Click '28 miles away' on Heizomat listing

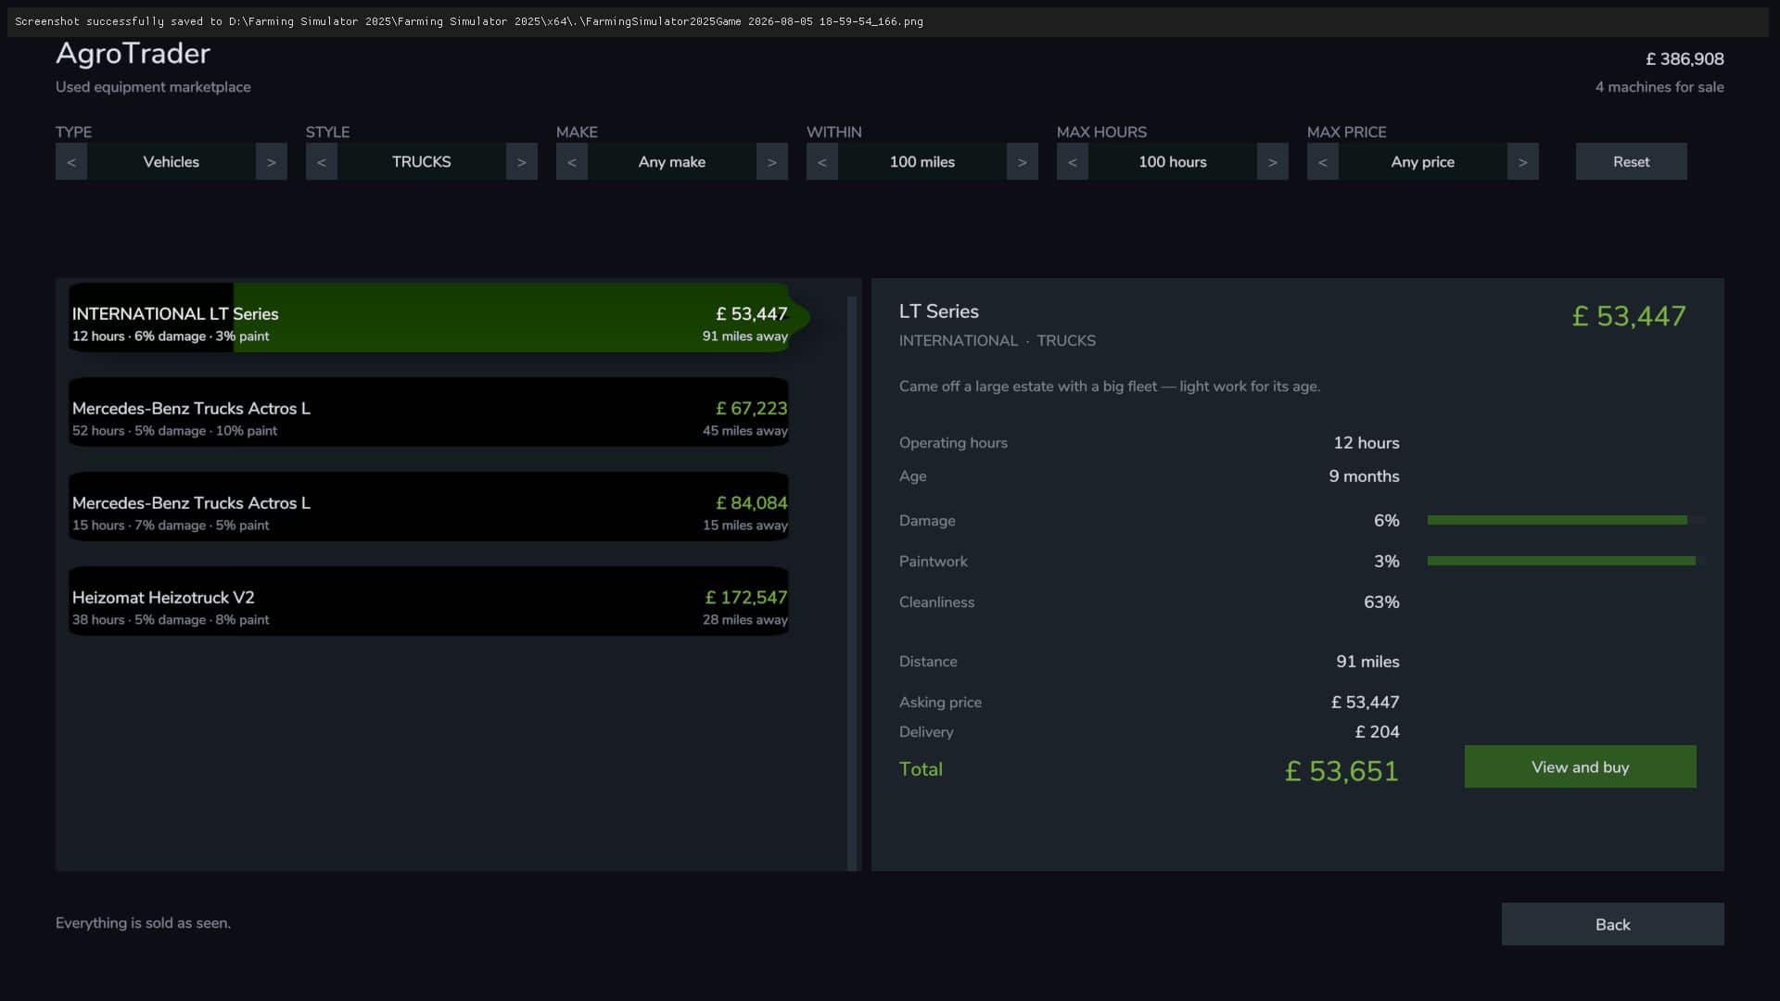click(745, 620)
